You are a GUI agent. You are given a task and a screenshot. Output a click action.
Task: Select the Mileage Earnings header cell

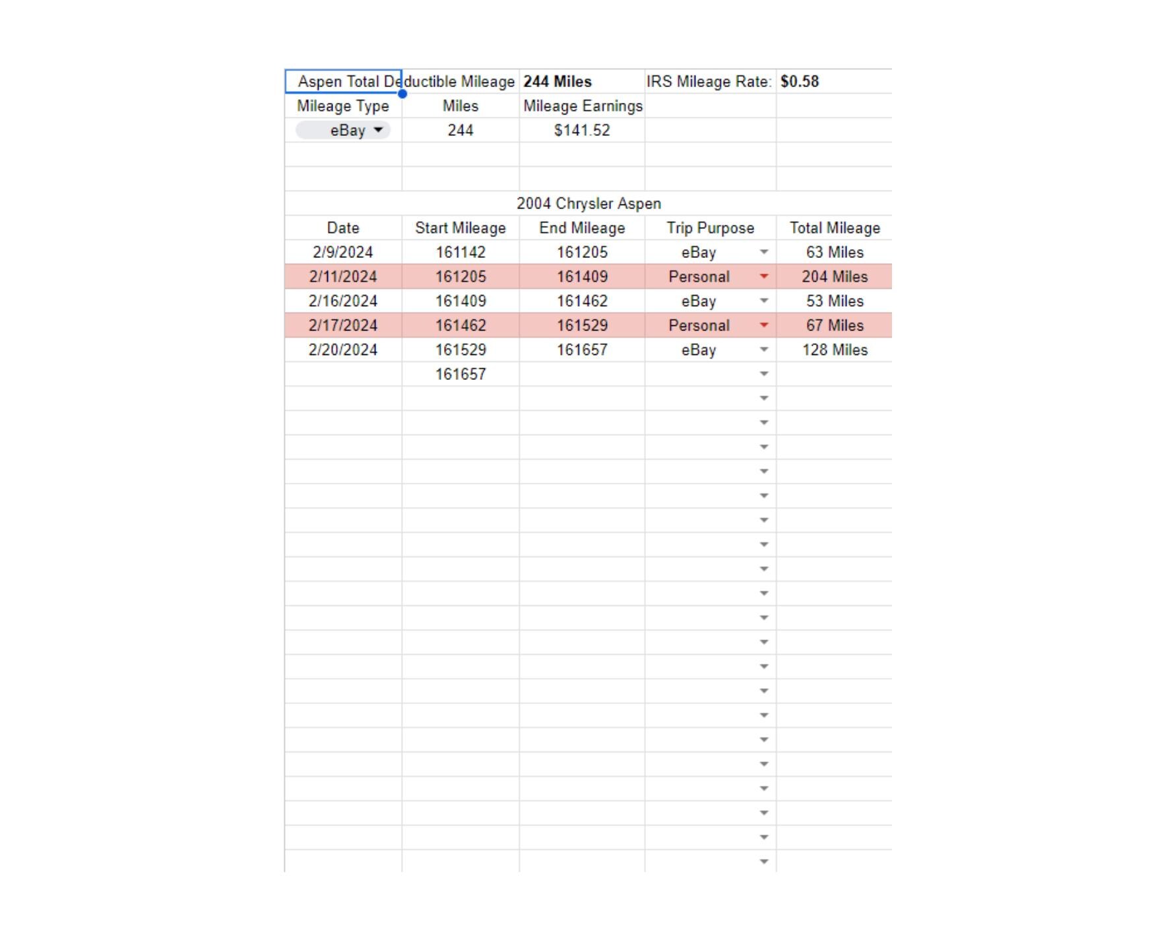pos(583,106)
